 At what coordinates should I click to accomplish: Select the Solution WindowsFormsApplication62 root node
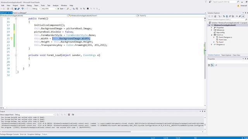click(x=229, y=23)
